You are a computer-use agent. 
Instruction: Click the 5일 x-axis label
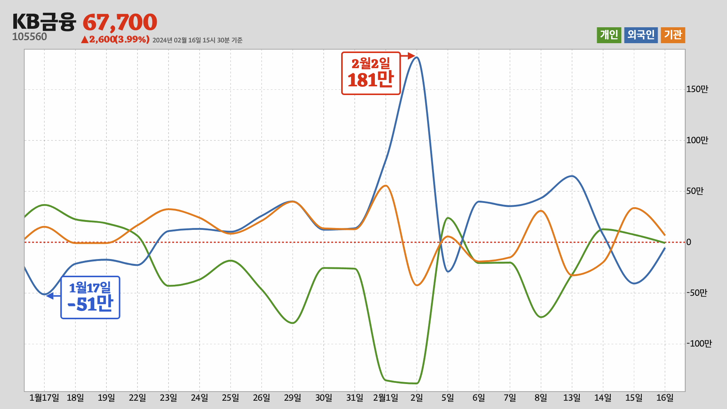click(448, 398)
